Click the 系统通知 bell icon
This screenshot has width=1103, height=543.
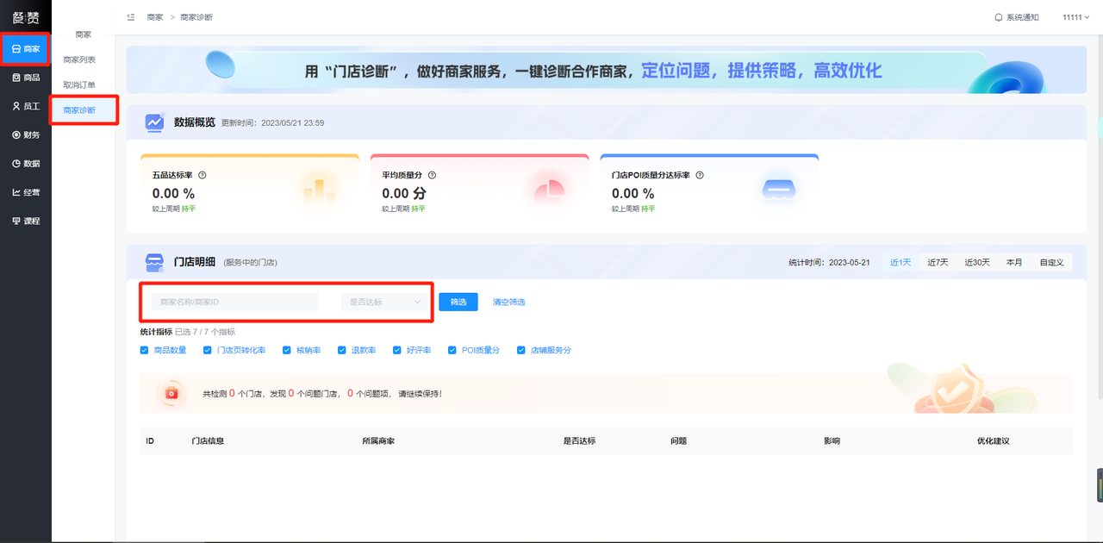click(999, 17)
